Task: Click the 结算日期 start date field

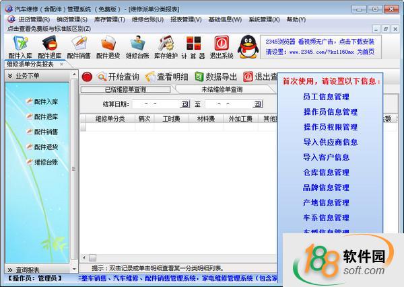Action: (x=155, y=104)
